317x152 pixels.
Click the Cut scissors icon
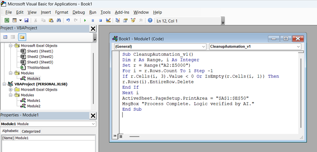coord(36,20)
